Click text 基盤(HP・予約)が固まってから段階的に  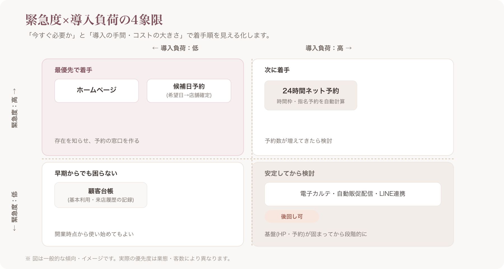pyautogui.click(x=316, y=234)
